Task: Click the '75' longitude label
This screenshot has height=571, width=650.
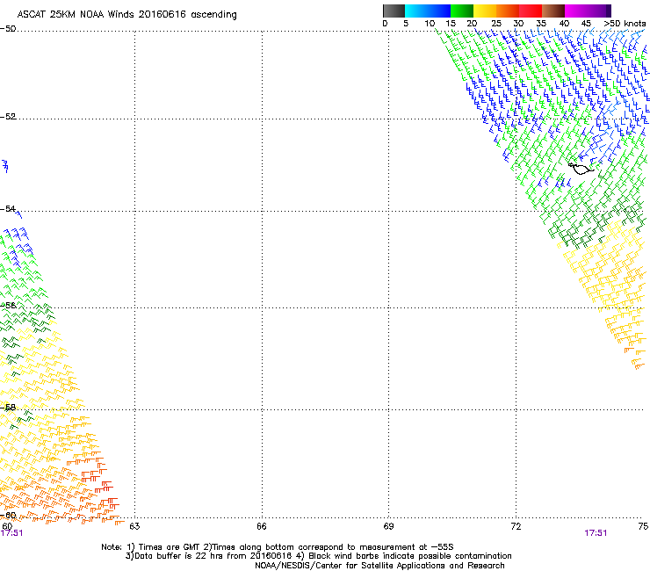Action: pos(643,526)
